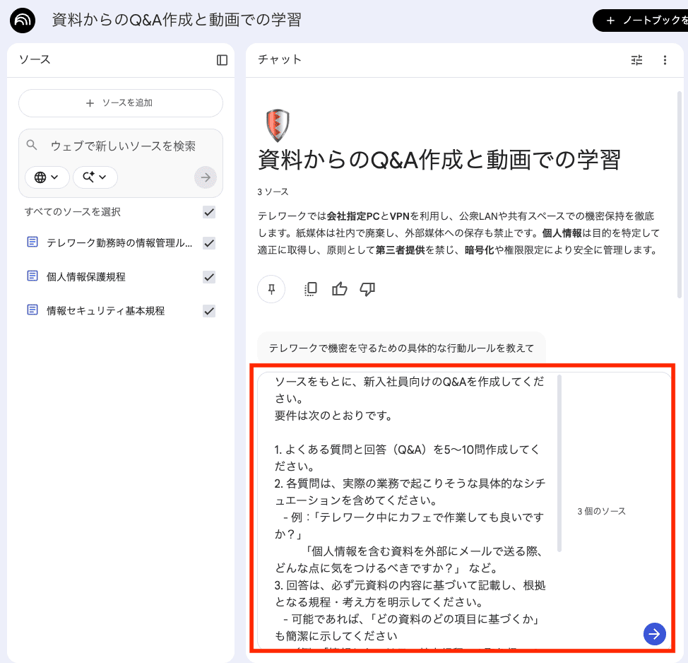Uncheck 情報セキュリティ基本規程 source checkbox
Viewport: 688px width, 663px height.
209,311
